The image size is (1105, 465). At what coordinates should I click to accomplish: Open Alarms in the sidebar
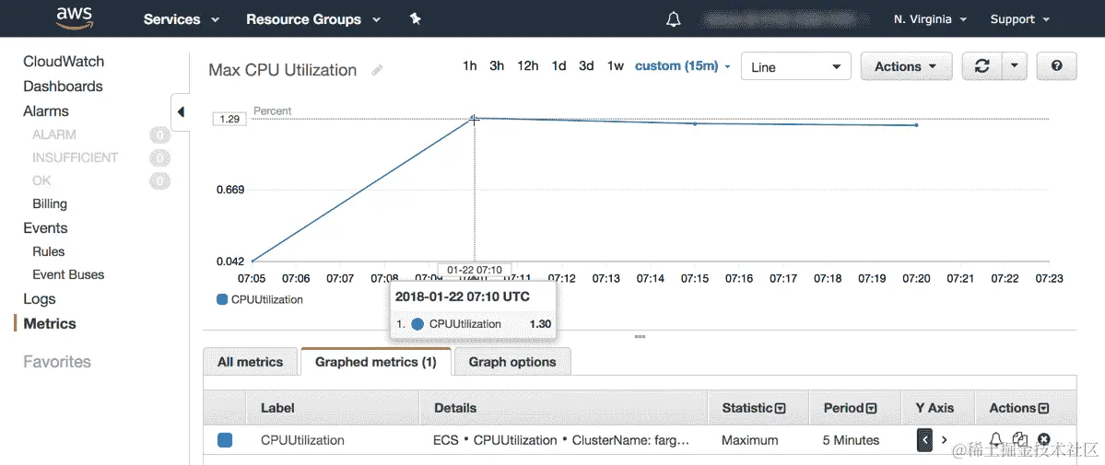[46, 111]
